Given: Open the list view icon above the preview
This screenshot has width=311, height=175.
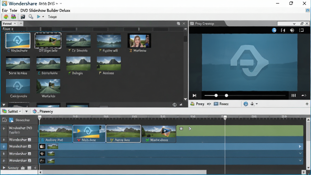Looking at the screenshot, I should [302, 30].
